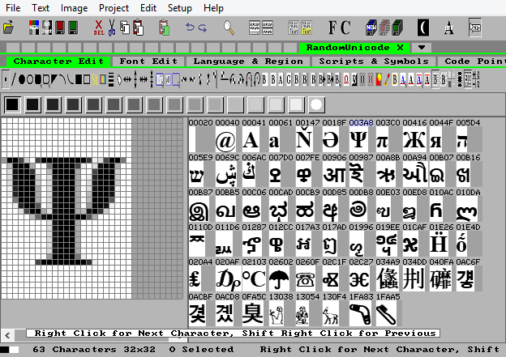The height and width of the screenshot is (357, 506).
Task: Pick the lightest square gray swatch
Action: pyautogui.click(x=296, y=104)
